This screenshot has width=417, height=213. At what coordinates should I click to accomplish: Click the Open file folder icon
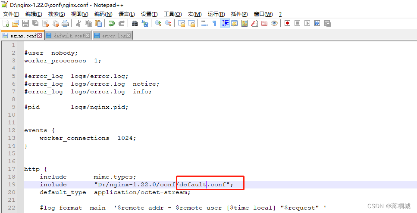click(16, 23)
